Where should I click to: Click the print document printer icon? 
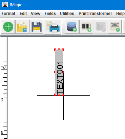53,27
